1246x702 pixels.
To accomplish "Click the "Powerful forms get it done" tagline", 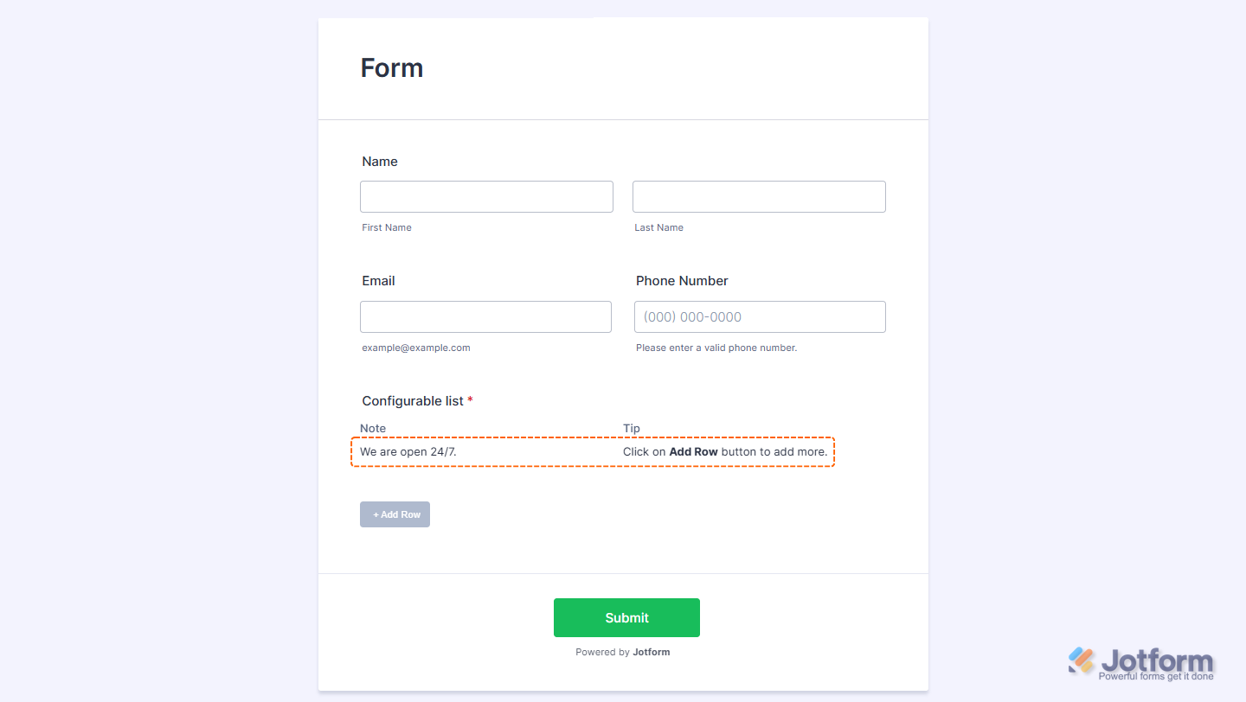I will [x=1156, y=676].
